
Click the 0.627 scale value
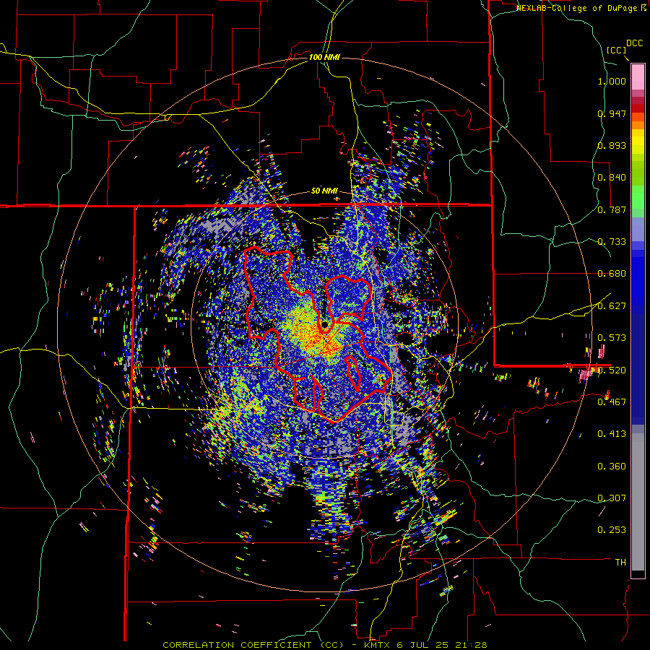612,306
